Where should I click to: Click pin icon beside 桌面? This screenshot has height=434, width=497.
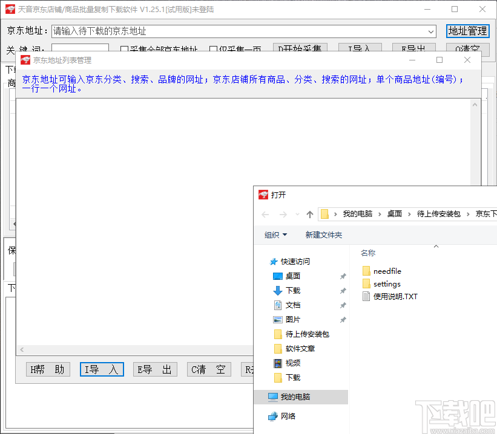(x=343, y=276)
